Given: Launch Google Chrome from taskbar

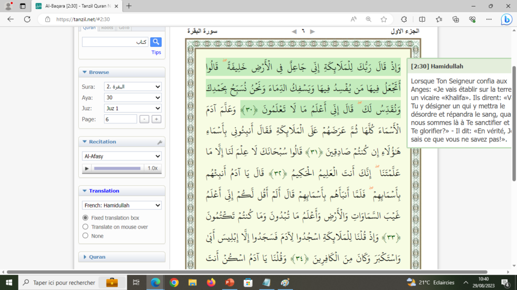Looking at the screenshot, I should [x=174, y=282].
